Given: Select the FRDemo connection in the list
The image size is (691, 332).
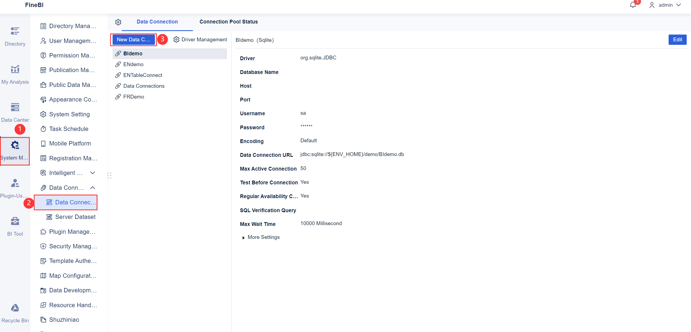Looking at the screenshot, I should [x=133, y=97].
